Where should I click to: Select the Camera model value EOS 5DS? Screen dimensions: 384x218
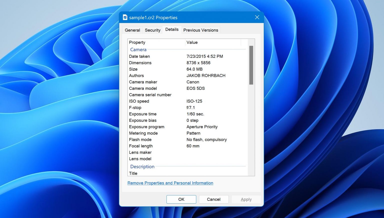pos(196,88)
